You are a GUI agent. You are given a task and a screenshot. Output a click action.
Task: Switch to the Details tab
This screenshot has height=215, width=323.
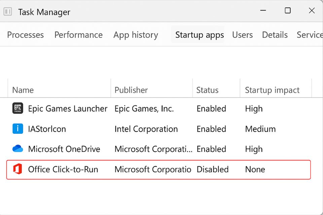275,35
